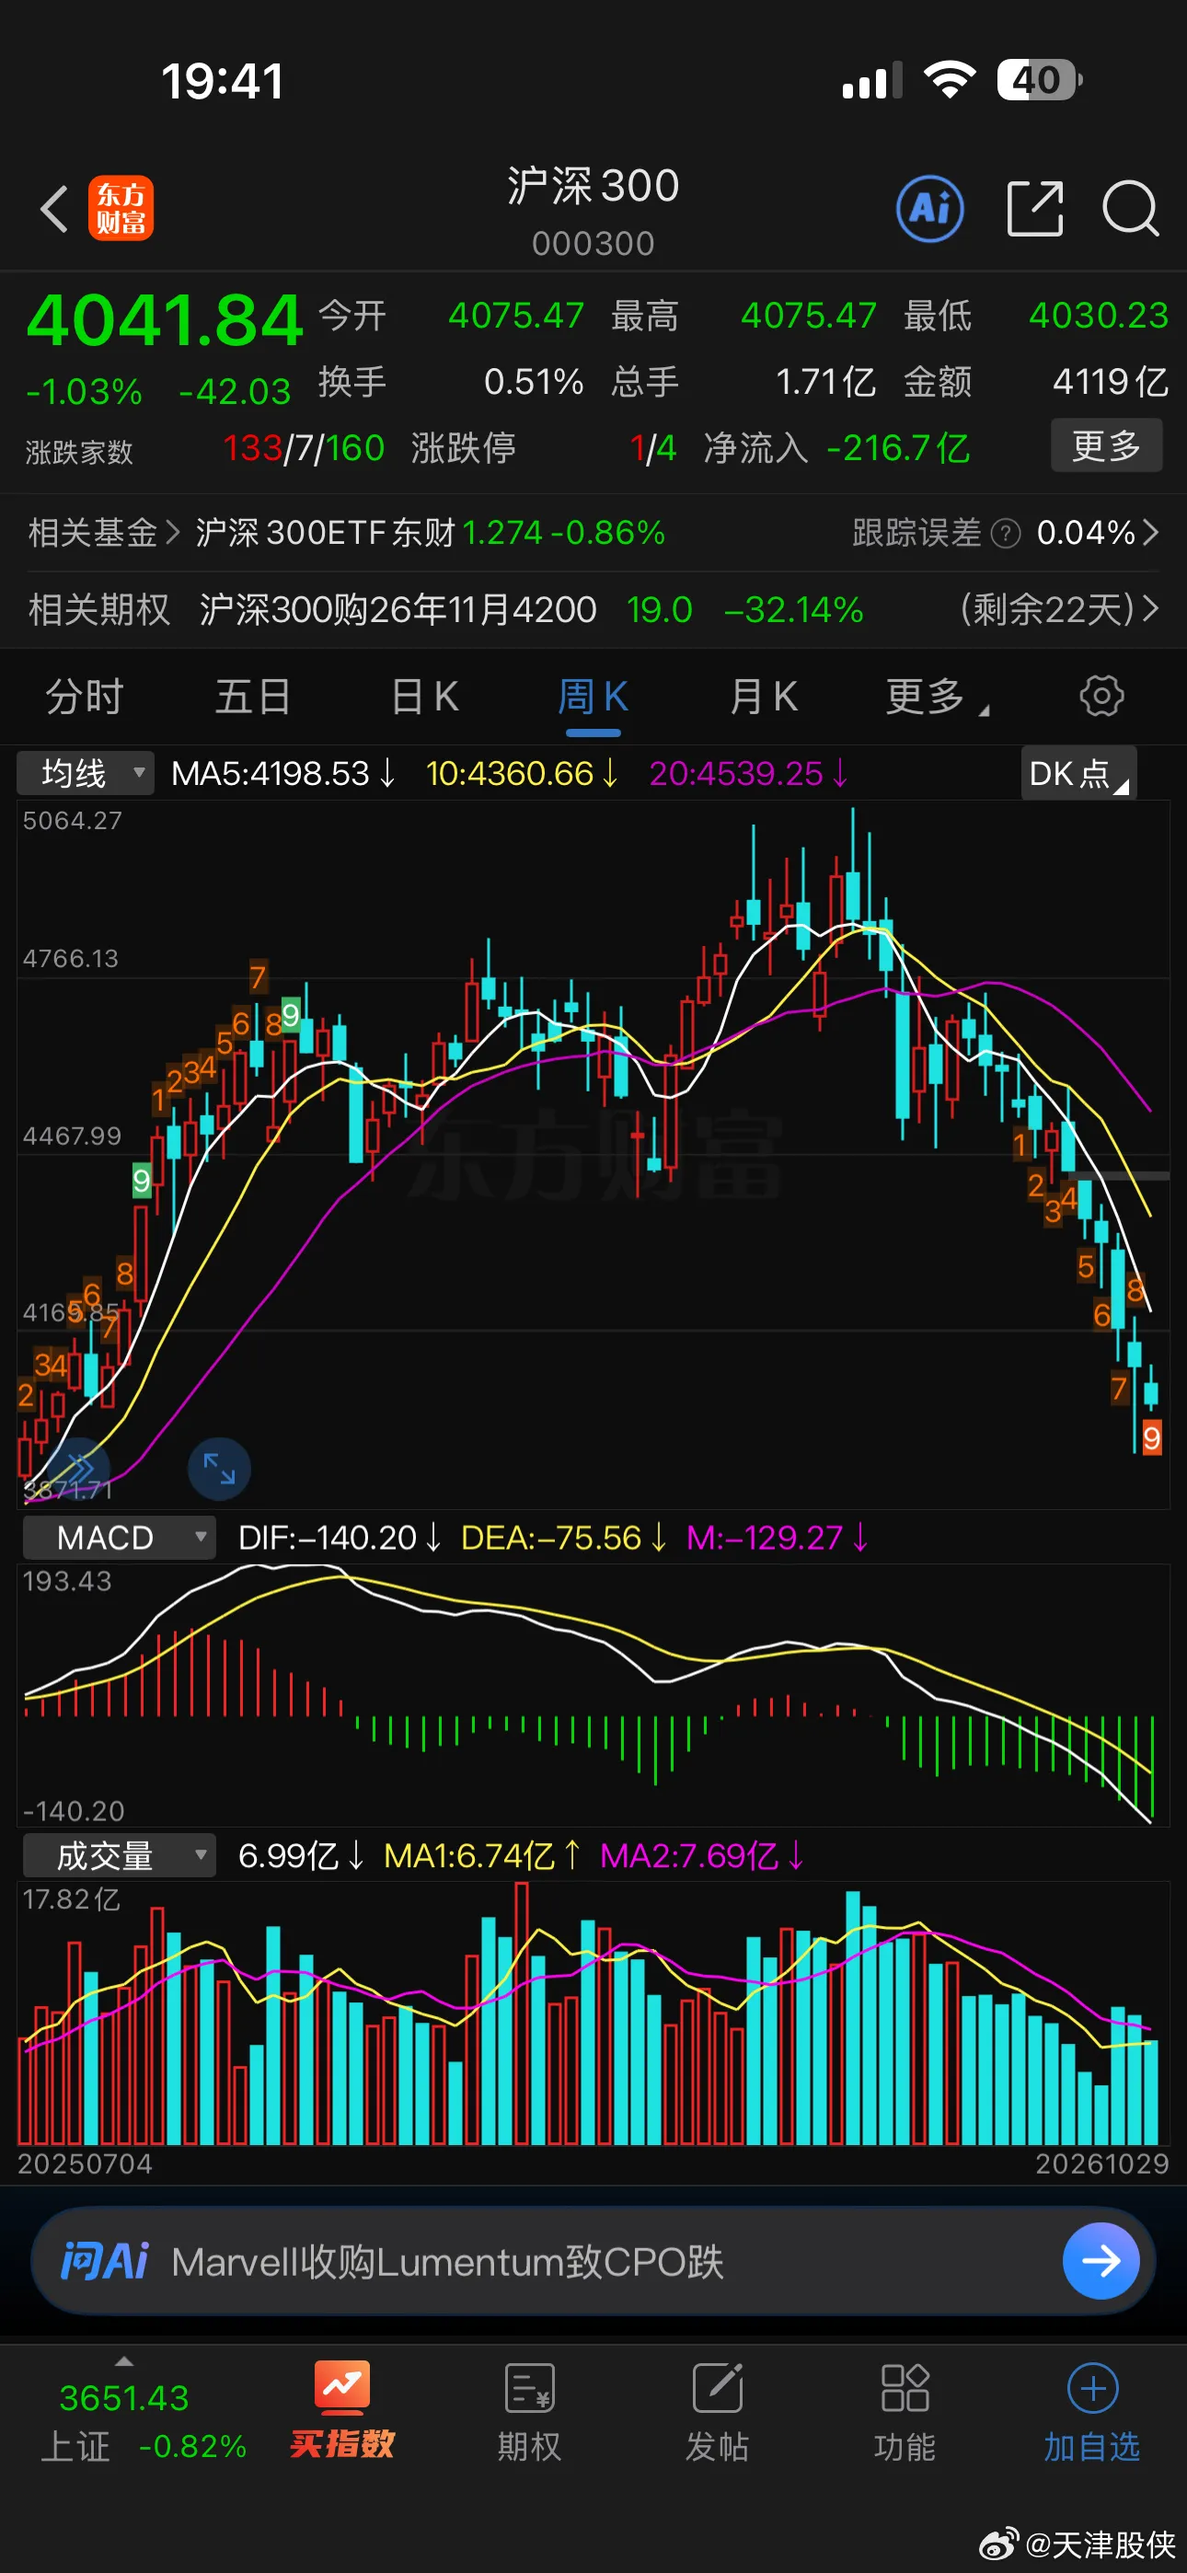
Task: Tap the MA2:7.69亿 volume label
Action: (702, 1856)
